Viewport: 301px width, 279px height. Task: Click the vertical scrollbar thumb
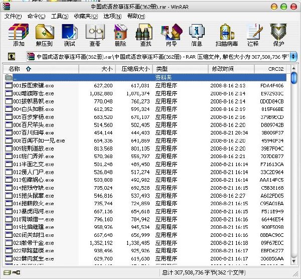pyautogui.click(x=293, y=78)
